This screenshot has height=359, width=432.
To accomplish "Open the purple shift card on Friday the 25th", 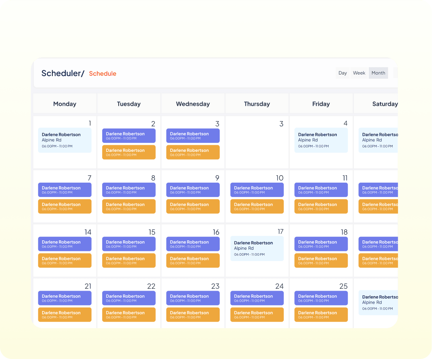I will pyautogui.click(x=321, y=298).
